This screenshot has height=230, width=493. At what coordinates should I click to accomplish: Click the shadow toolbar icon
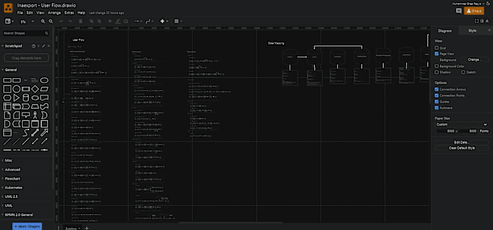[x=126, y=22]
